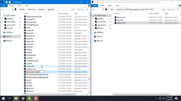This screenshot has height=101, width=181.
Task: Open Home tab in System32 window
Action: pos(11,6)
